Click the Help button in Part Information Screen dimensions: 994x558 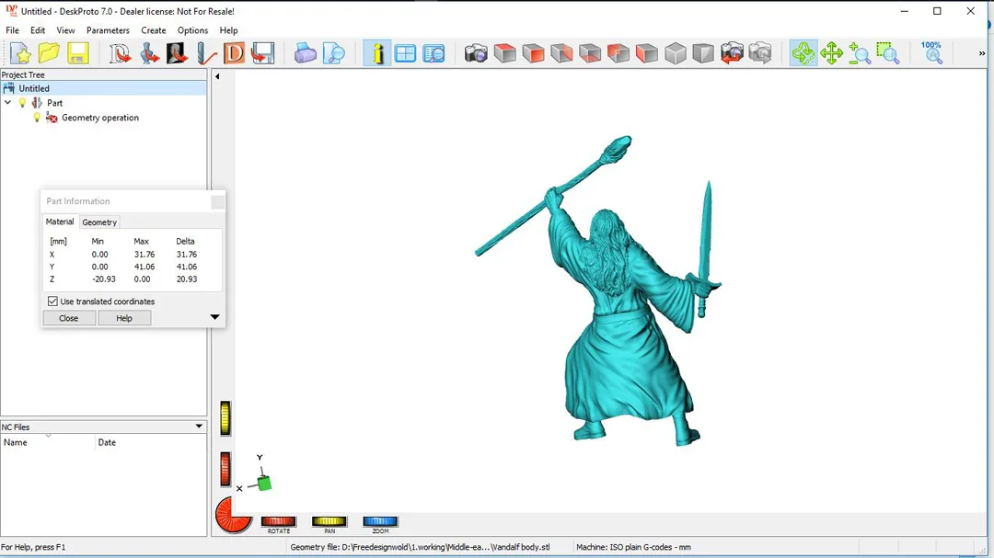124,318
